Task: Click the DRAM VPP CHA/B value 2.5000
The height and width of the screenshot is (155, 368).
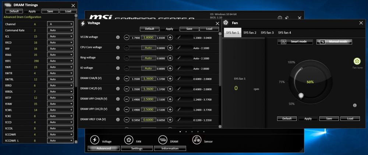Action: pyautogui.click(x=149, y=99)
